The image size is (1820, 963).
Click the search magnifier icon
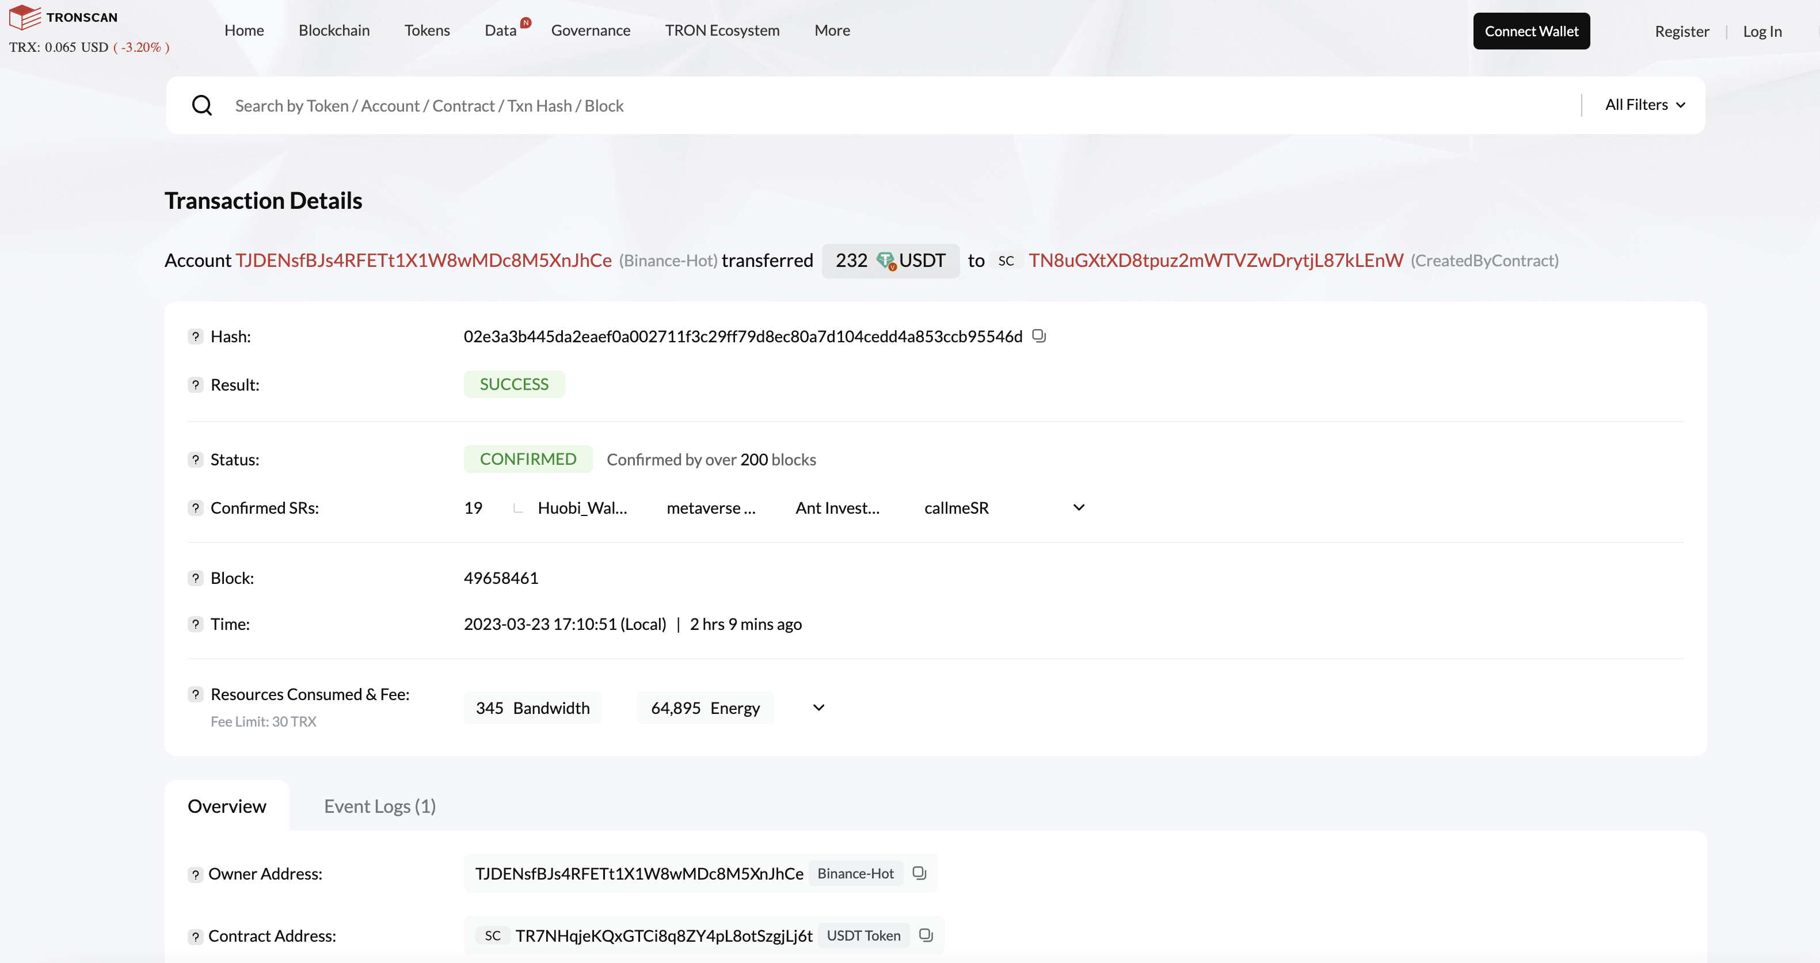(x=202, y=105)
